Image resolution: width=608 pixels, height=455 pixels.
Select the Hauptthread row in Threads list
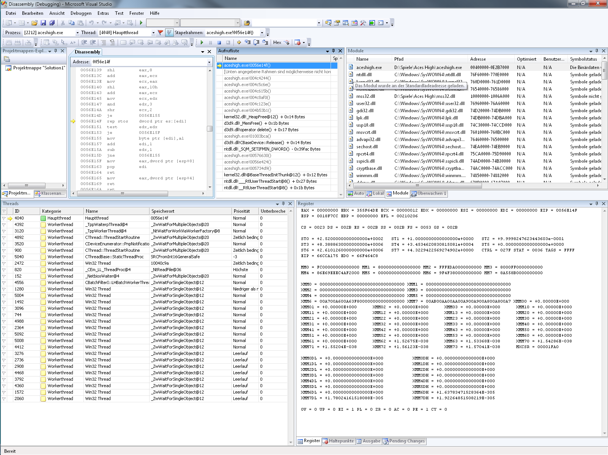pyautogui.click(x=144, y=218)
